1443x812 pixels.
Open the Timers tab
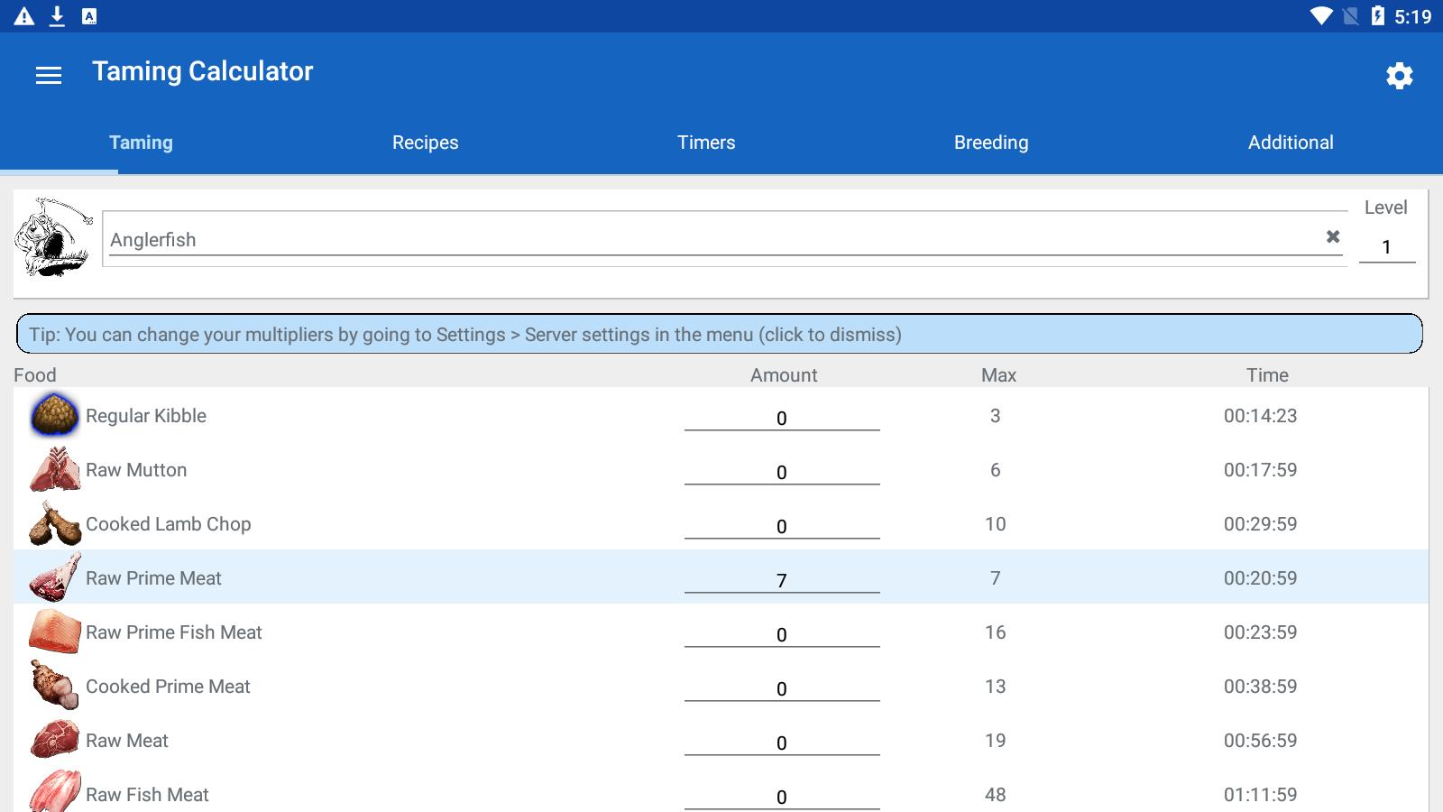(x=706, y=143)
